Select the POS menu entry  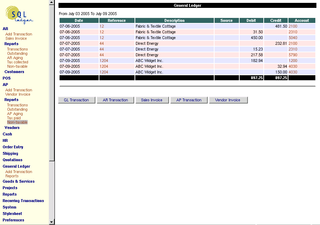pyautogui.click(x=6, y=78)
